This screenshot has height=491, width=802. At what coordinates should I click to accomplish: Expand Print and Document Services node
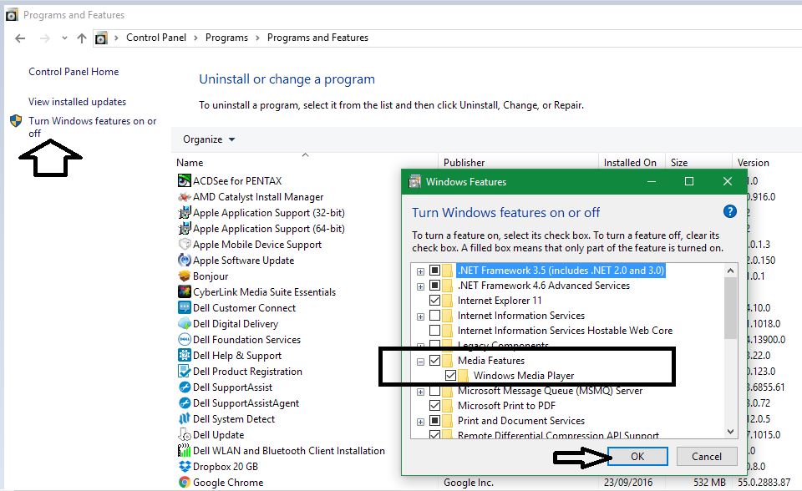(x=420, y=422)
